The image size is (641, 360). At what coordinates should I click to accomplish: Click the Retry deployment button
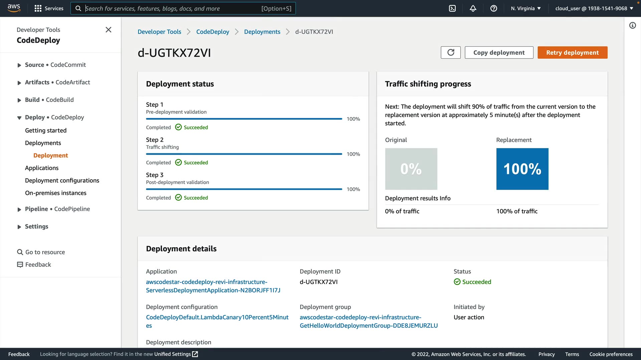[572, 53]
